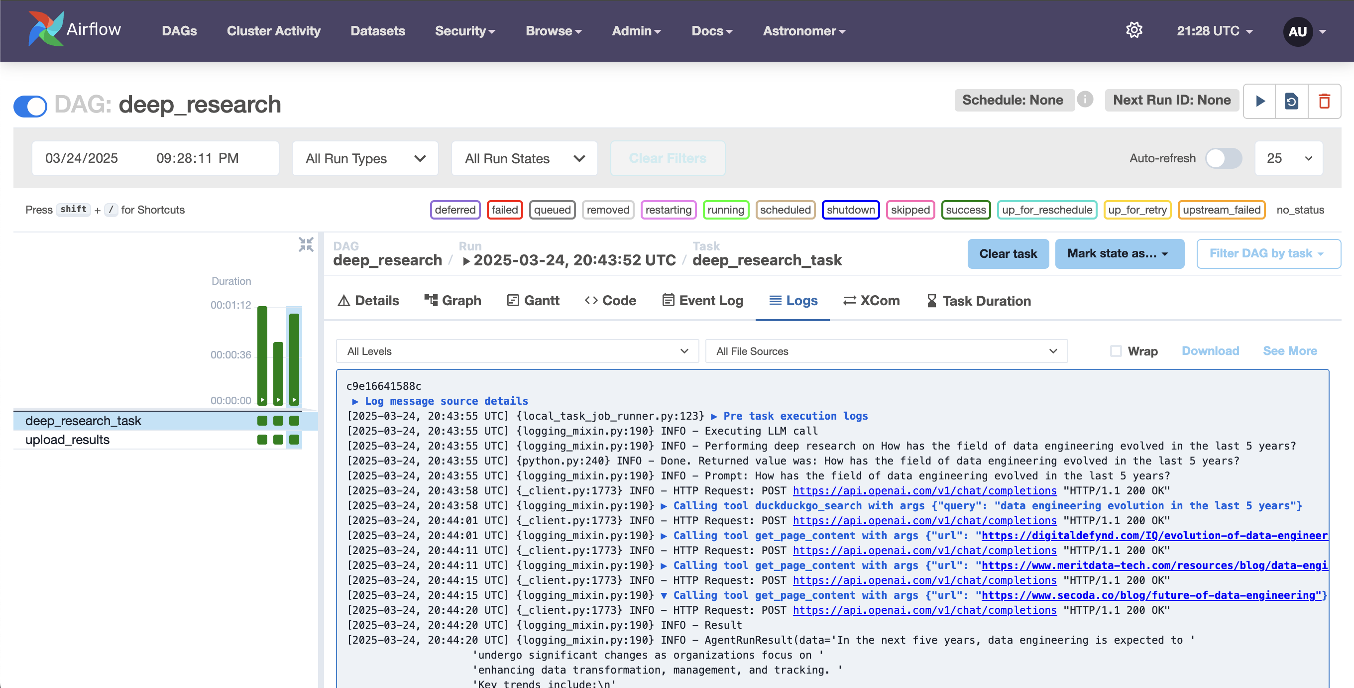Image resolution: width=1354 pixels, height=688 pixels.
Task: Open the Airflow settings gear
Action: pyautogui.click(x=1134, y=30)
